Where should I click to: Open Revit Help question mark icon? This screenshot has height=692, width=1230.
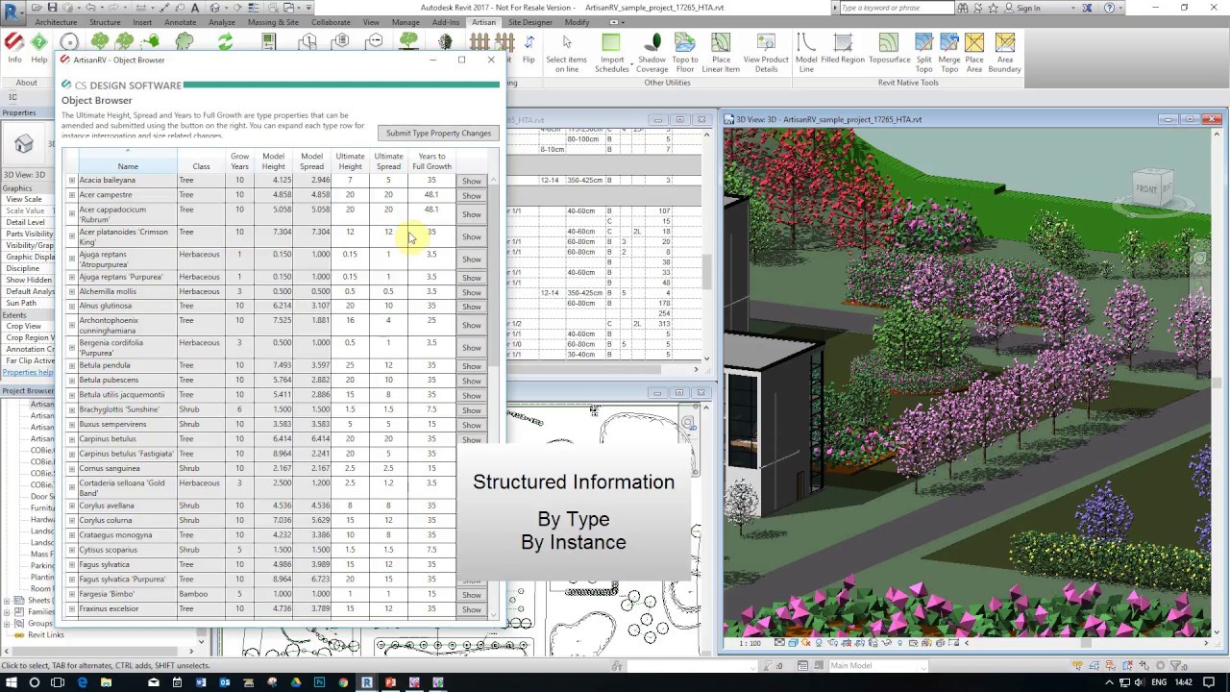point(1108,8)
